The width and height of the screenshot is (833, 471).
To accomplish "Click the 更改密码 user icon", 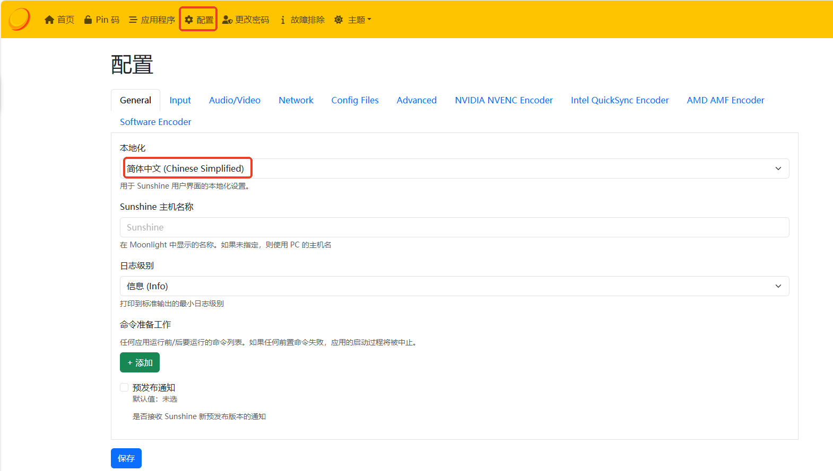I will [227, 20].
